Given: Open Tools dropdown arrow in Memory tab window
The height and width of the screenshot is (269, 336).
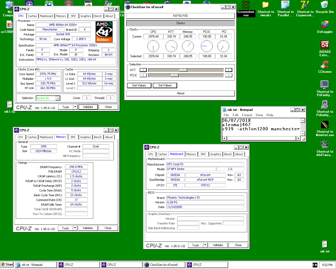Looking at the screenshot, I should (x=75, y=228).
